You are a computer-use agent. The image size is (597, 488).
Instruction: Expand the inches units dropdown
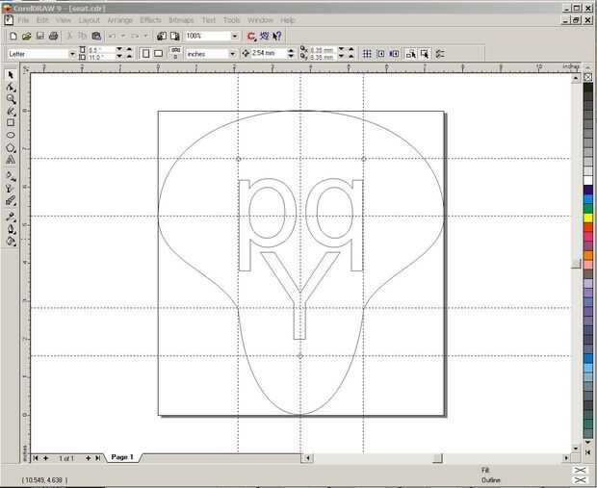click(x=232, y=54)
